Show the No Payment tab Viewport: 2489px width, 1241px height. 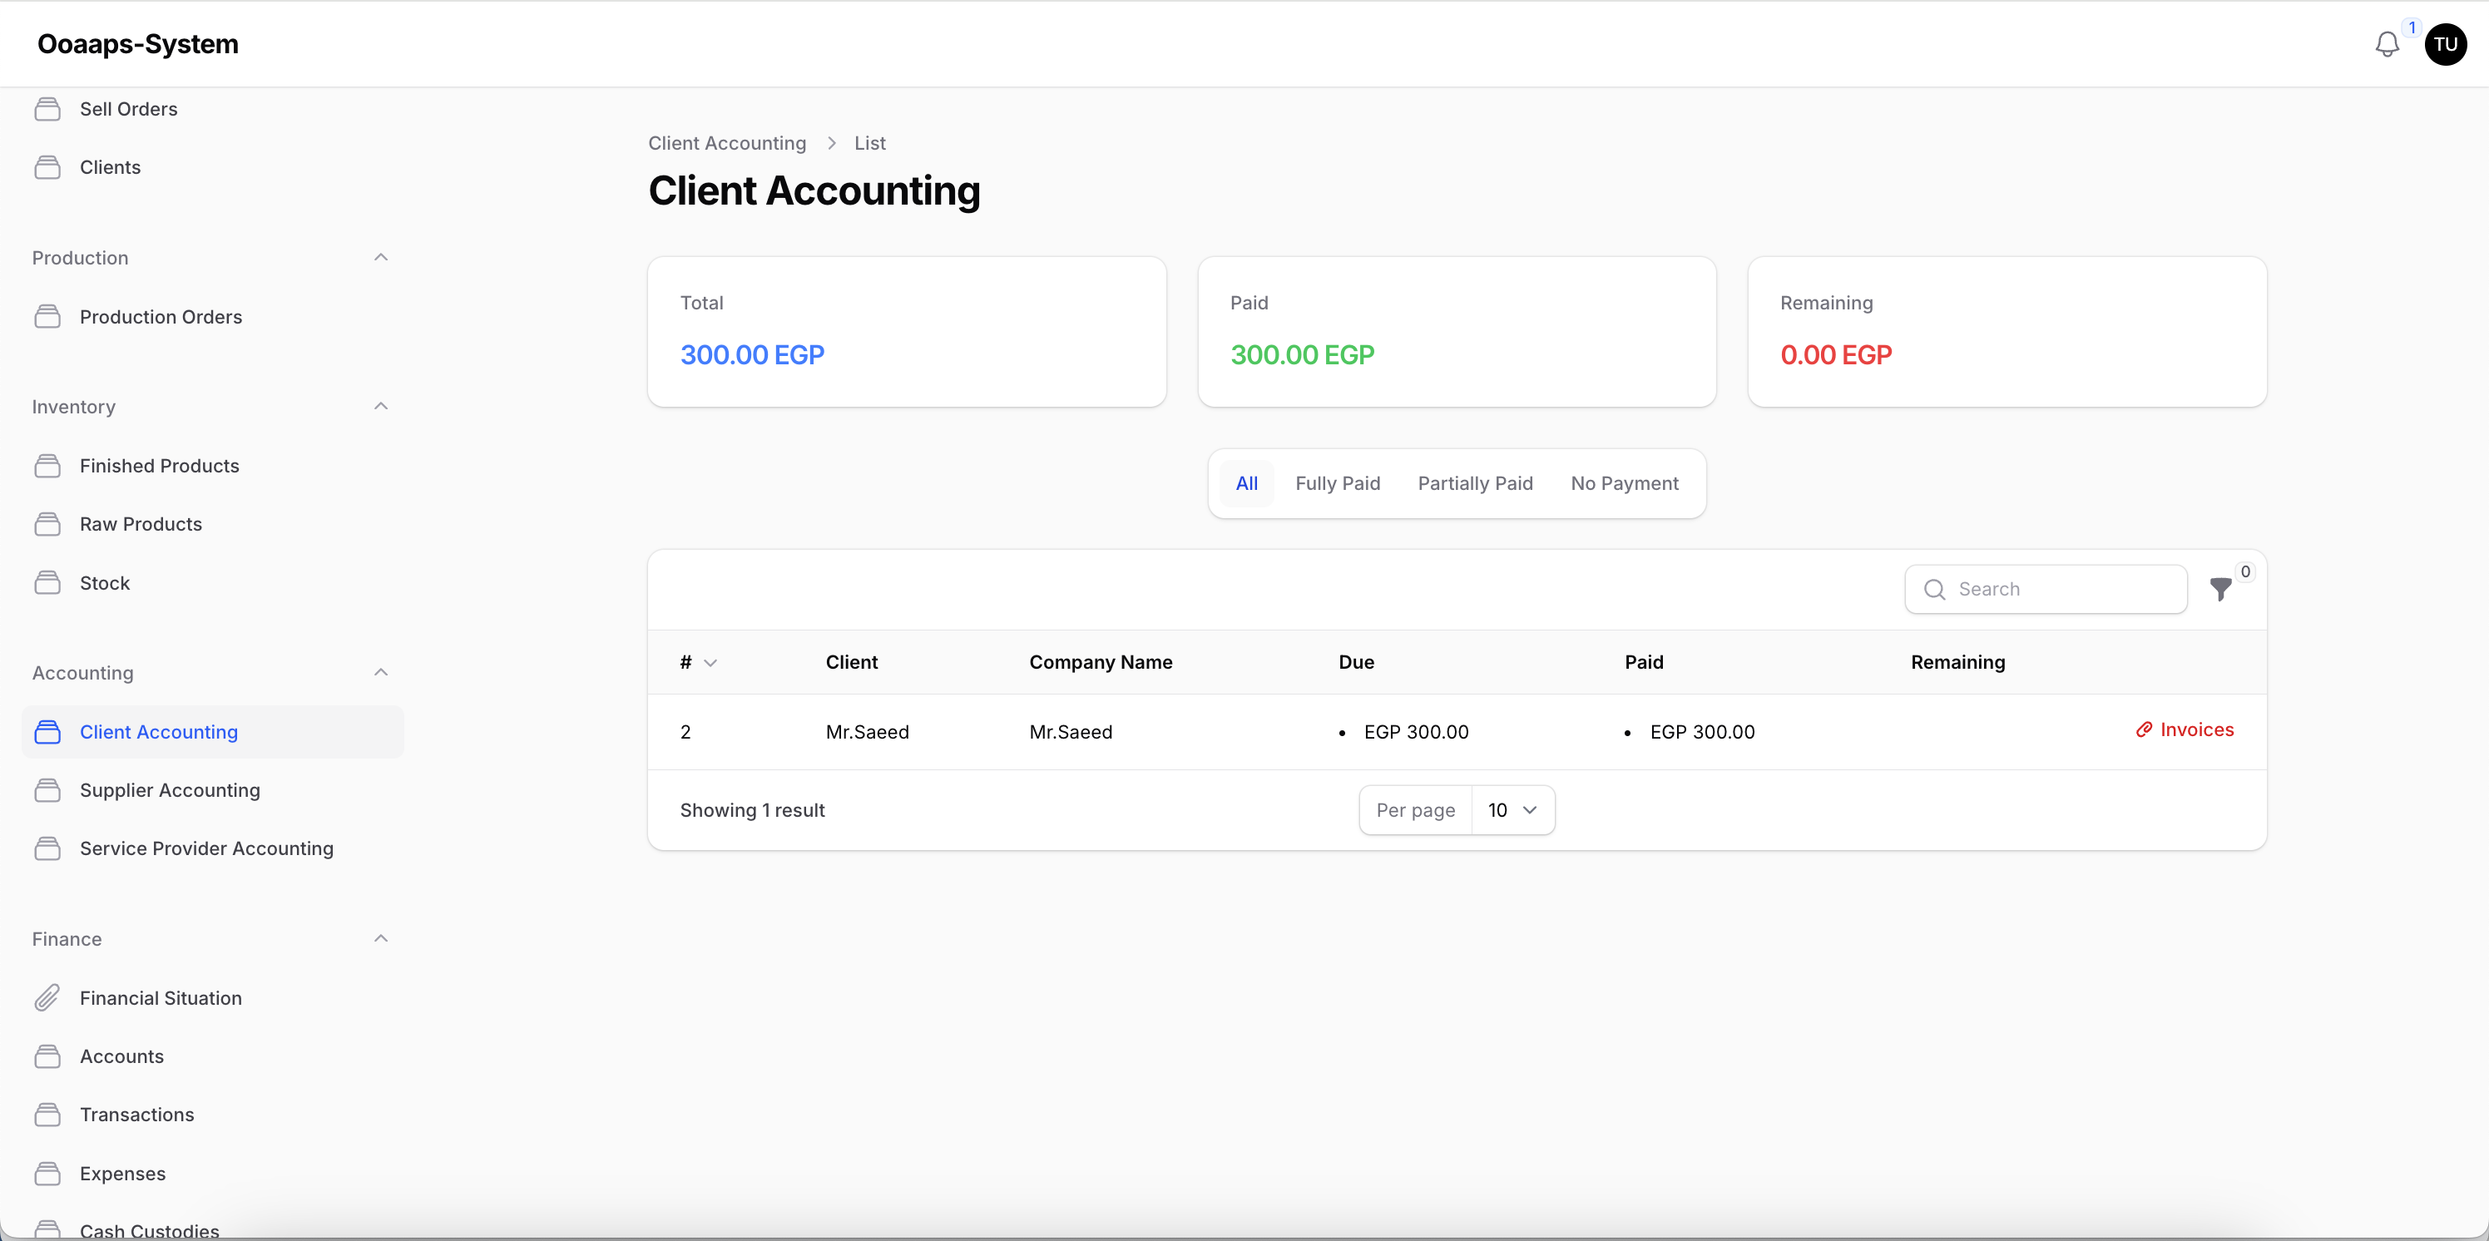1624,484
